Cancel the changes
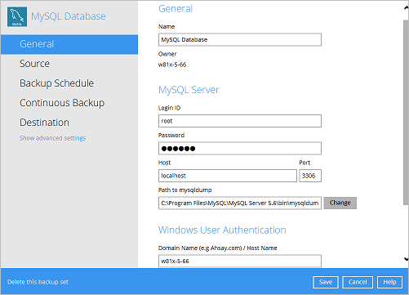Viewport: 409px width, 295px height. pyautogui.click(x=358, y=282)
